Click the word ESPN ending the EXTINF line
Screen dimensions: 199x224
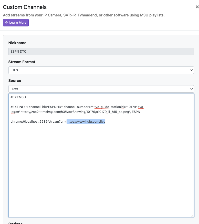pyautogui.click(x=136, y=112)
